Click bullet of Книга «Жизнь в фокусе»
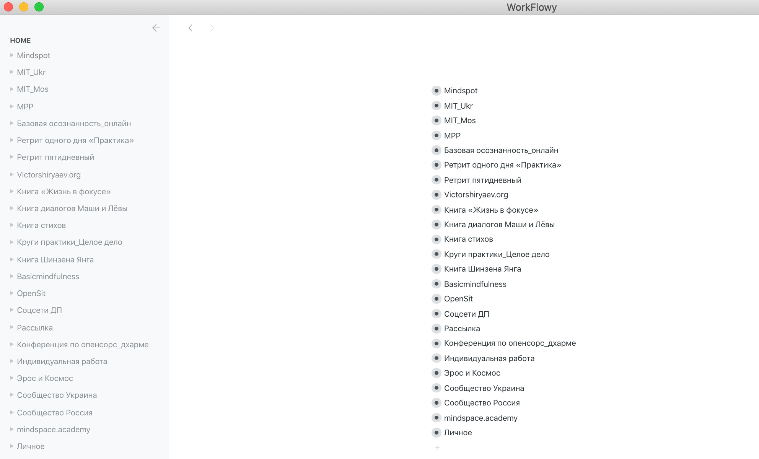Viewport: 759px width, 459px height. click(x=436, y=210)
